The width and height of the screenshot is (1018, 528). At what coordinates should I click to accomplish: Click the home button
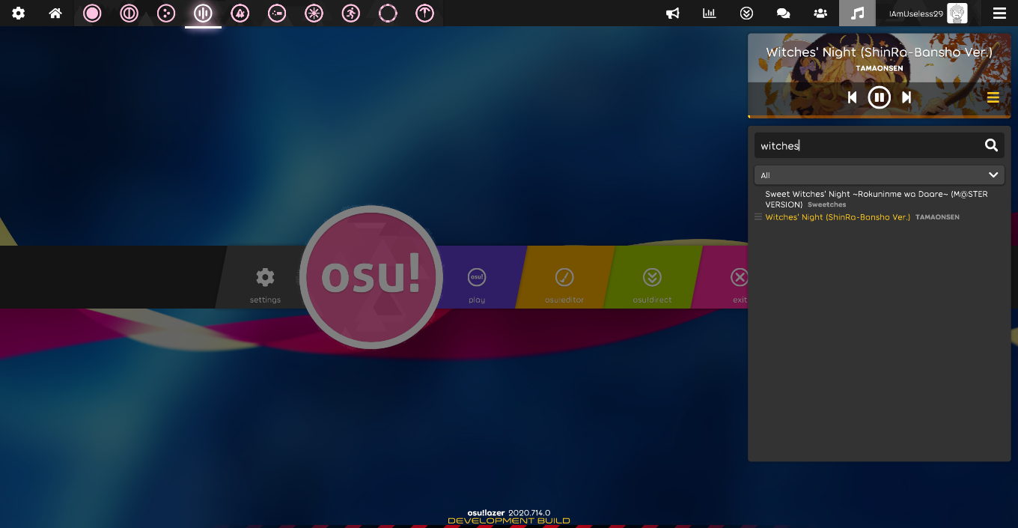(55, 13)
